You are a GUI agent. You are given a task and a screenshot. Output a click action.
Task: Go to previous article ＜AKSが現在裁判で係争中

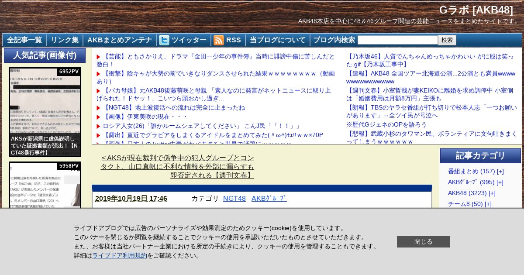(177, 166)
